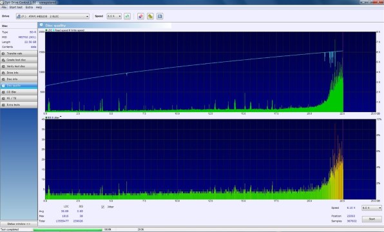Click the Start button

coord(372,218)
